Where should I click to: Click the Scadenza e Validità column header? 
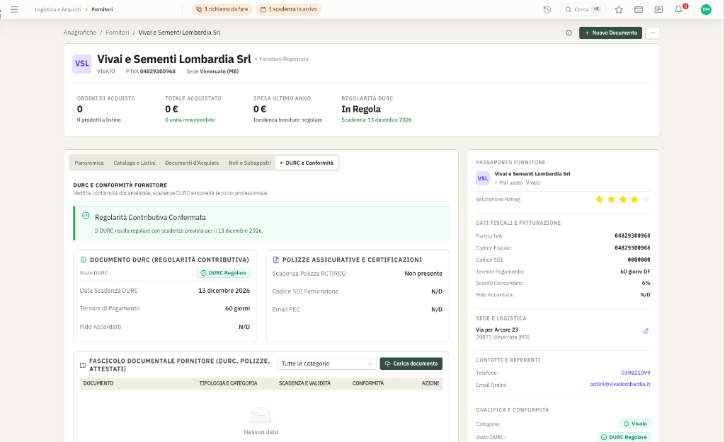[x=304, y=383]
